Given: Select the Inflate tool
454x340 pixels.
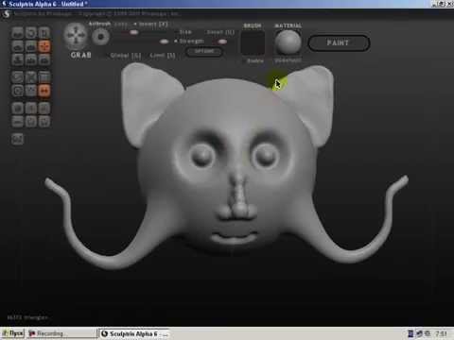Looking at the screenshot, I should (x=18, y=59).
